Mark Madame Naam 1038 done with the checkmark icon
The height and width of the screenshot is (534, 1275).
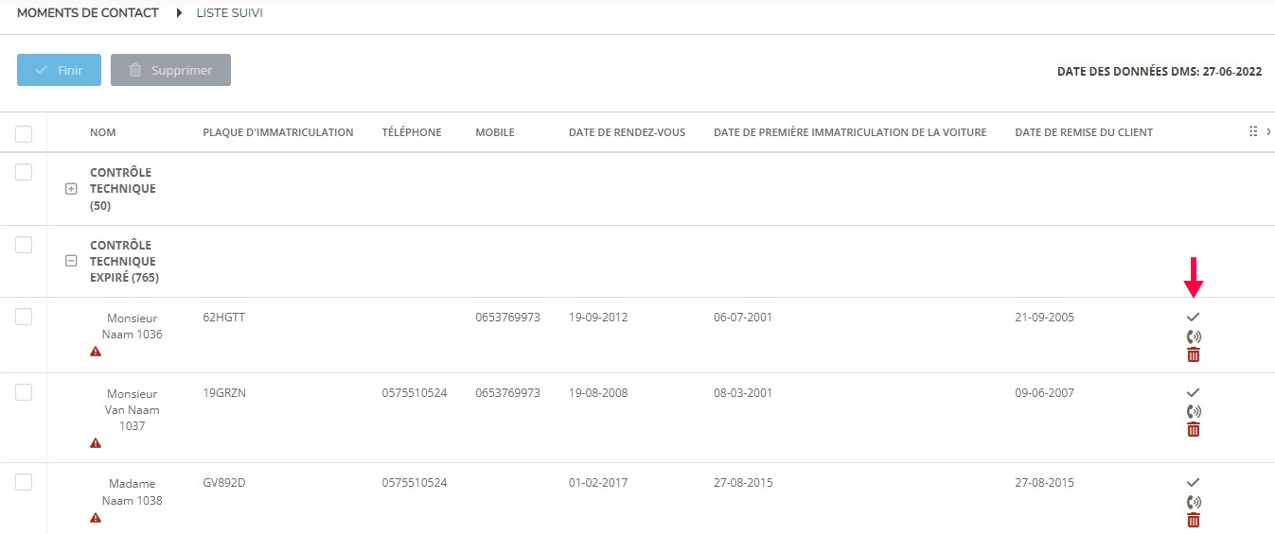click(x=1193, y=482)
